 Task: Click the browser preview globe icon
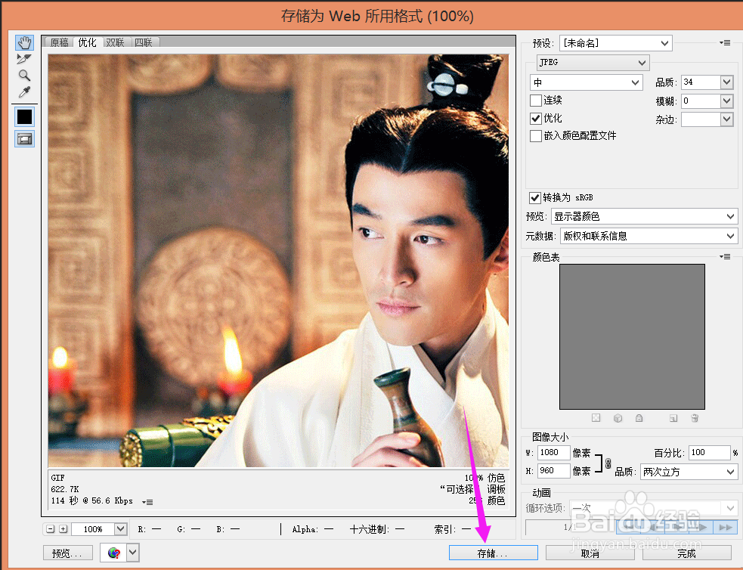[x=113, y=553]
